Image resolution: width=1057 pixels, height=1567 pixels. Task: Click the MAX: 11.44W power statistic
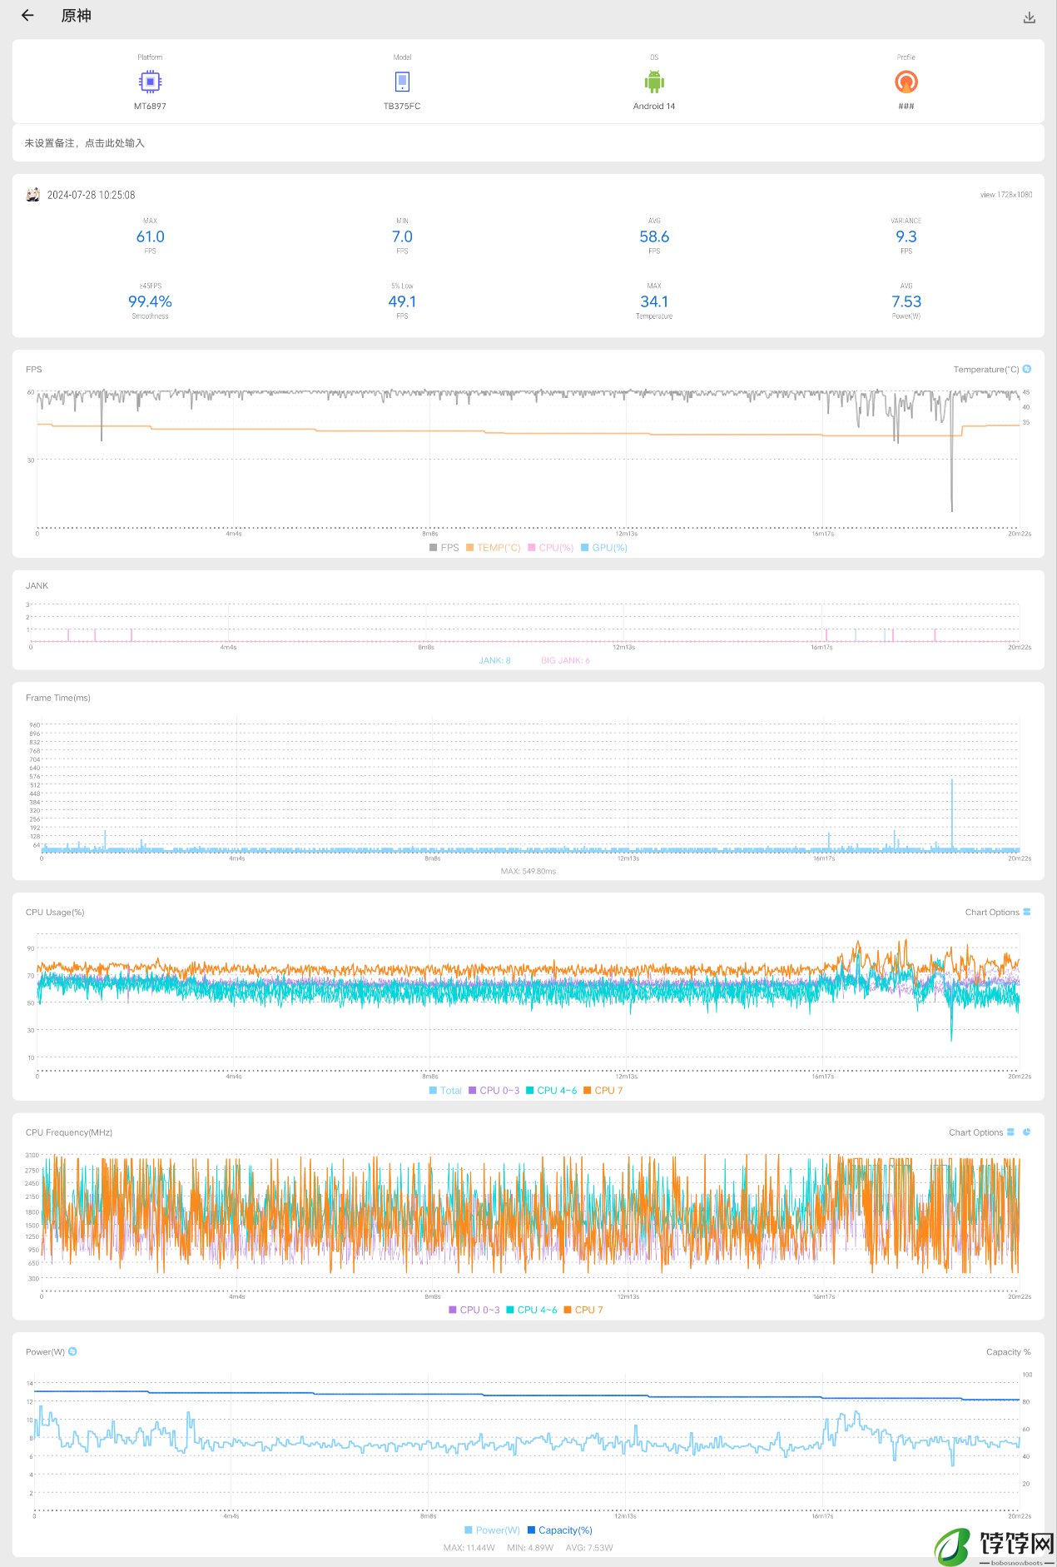pyautogui.click(x=469, y=1548)
